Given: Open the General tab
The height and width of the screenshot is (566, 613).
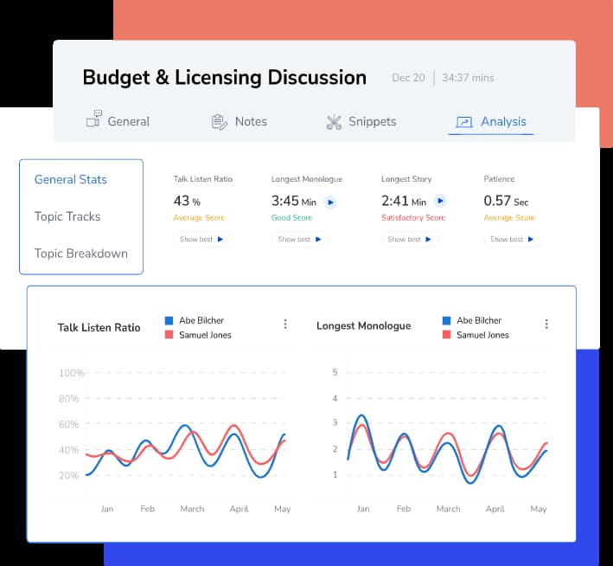Looking at the screenshot, I should [118, 121].
